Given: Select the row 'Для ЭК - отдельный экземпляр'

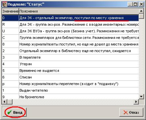Looking at the screenshot, I should 70,18.
